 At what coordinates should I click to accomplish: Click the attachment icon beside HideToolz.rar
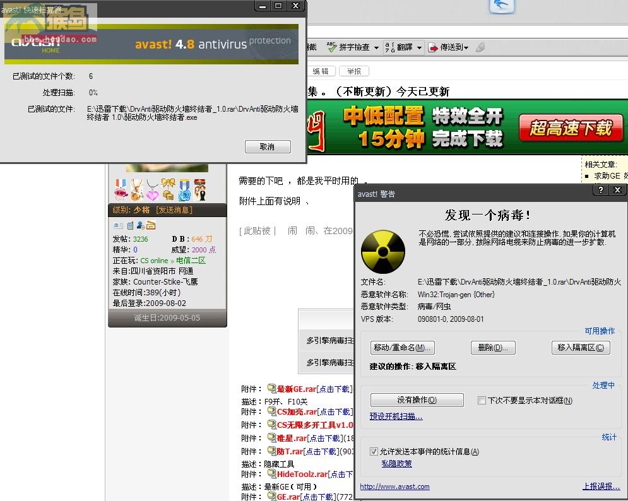272,474
